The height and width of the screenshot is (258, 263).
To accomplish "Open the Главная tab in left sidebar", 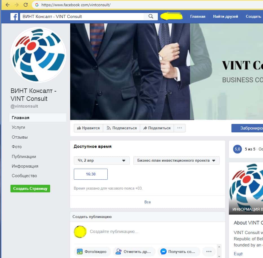I will [38, 118].
